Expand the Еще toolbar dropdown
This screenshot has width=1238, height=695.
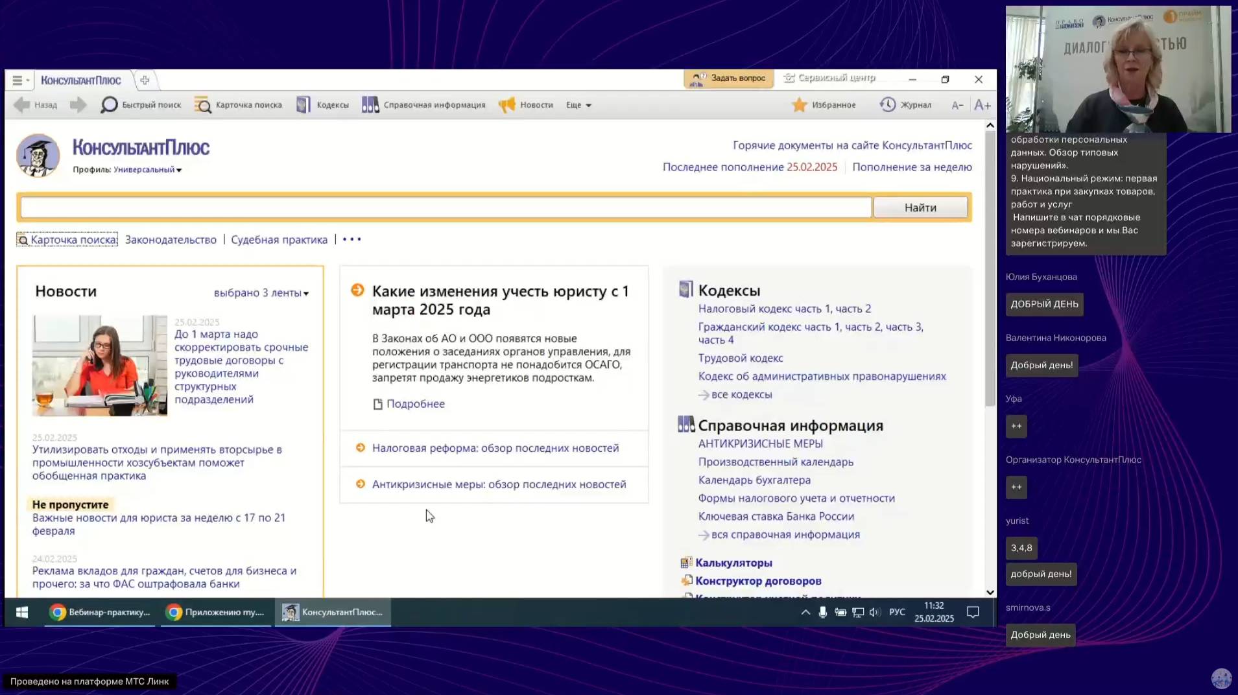click(578, 105)
